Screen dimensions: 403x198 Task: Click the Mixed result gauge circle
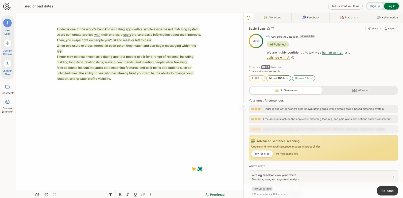coord(256,41)
